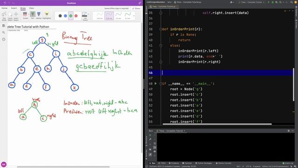This screenshot has height=168, width=298.
Task: Select the Trees - Complete Tutorial run tab
Action: click(x=171, y=131)
